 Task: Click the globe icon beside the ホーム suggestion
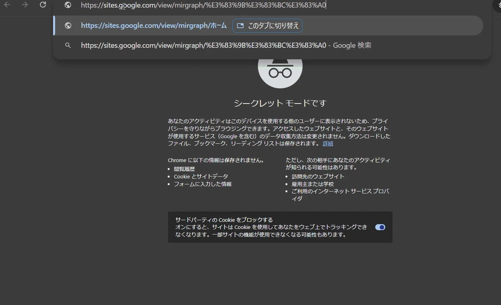pos(68,25)
